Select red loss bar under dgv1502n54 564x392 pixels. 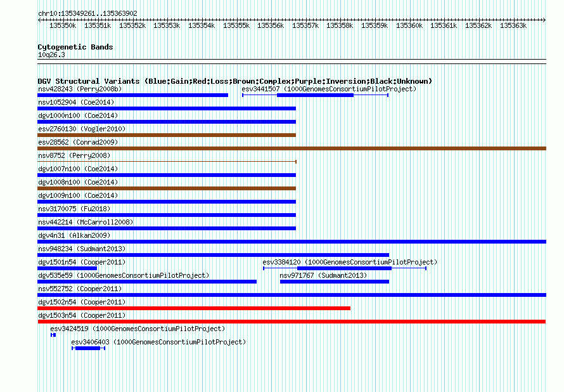(x=194, y=308)
